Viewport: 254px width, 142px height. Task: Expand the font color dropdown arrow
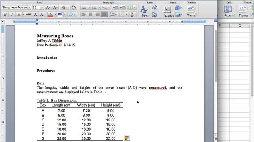tap(55, 15)
